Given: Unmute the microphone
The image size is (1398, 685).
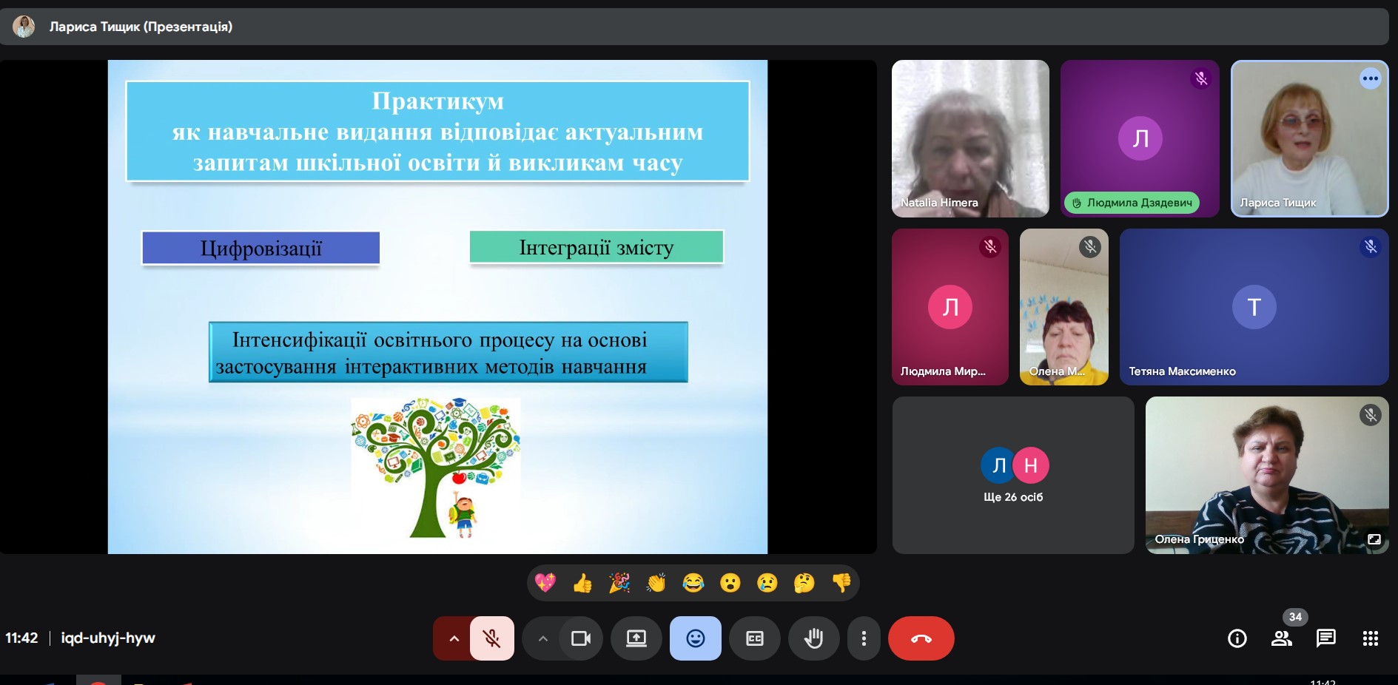Looking at the screenshot, I should (492, 638).
